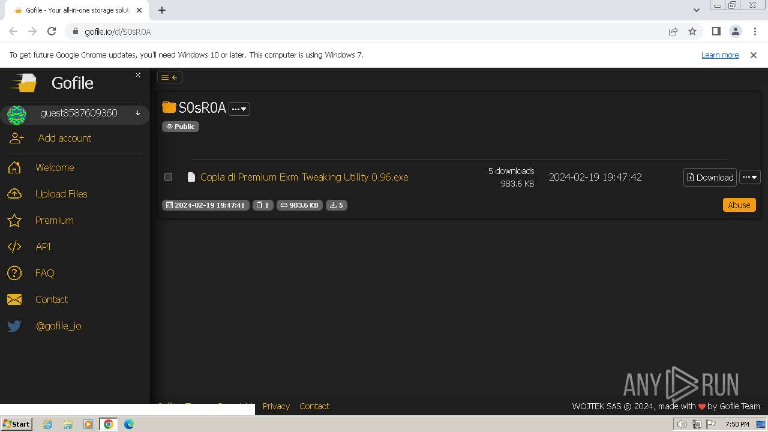This screenshot has height=432, width=768.
Task: Close the Gofile browser tab
Action: tap(140, 10)
